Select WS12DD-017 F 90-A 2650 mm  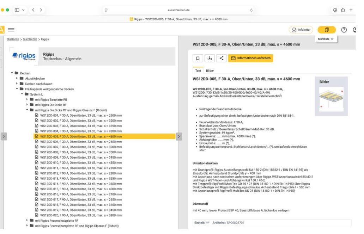point(81,199)
